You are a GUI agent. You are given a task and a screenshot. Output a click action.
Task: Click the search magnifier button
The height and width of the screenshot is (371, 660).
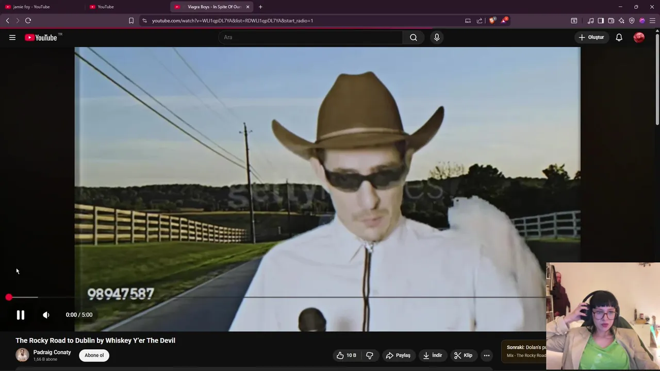point(414,37)
